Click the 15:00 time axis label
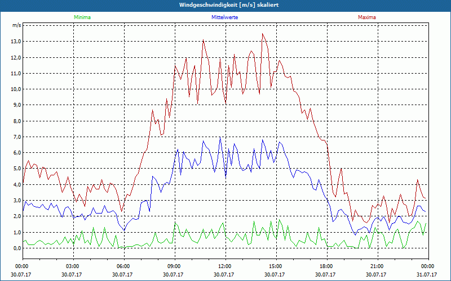 click(x=275, y=266)
